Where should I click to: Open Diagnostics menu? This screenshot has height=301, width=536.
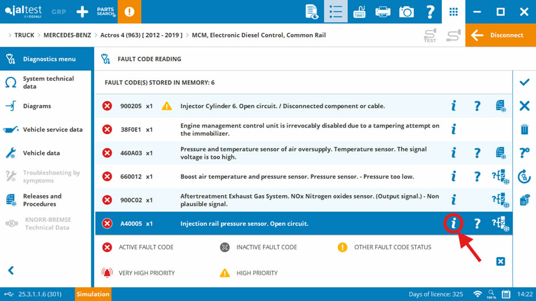pos(47,59)
